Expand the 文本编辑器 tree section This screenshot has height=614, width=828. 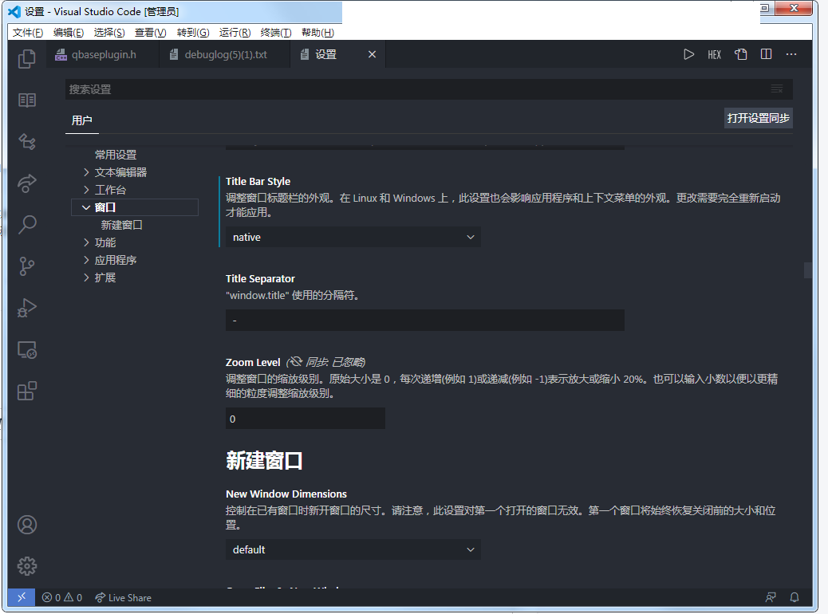tap(86, 172)
